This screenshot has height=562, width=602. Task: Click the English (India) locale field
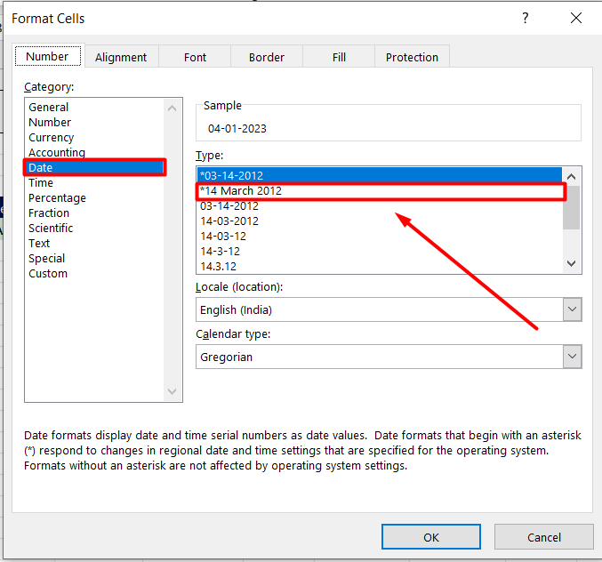[x=380, y=309]
